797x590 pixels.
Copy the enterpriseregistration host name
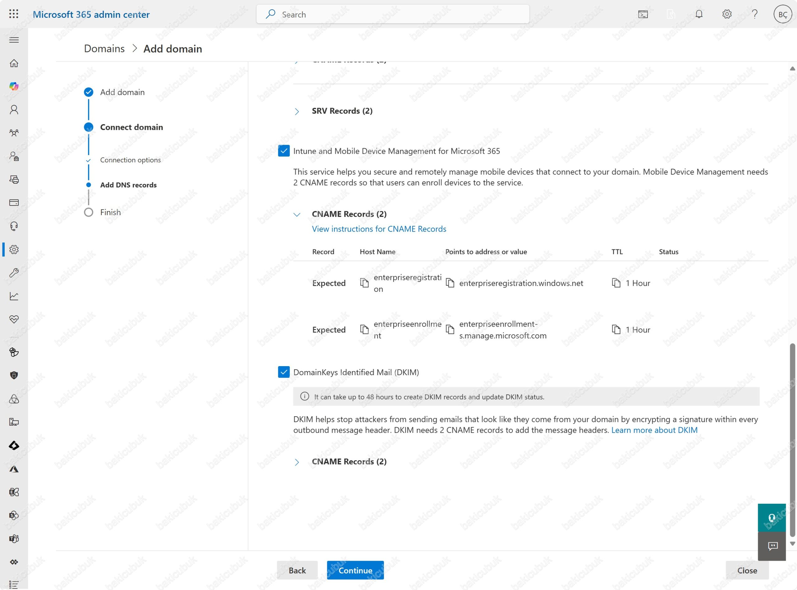364,283
